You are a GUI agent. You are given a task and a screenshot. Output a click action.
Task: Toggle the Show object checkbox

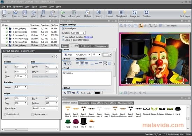[x=63, y=29]
